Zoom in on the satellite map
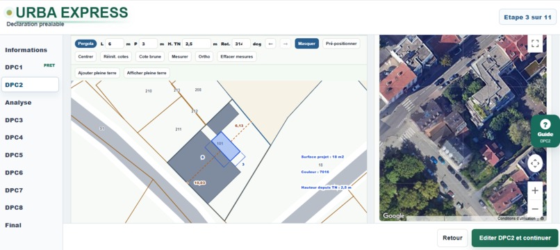 pyautogui.click(x=535, y=191)
